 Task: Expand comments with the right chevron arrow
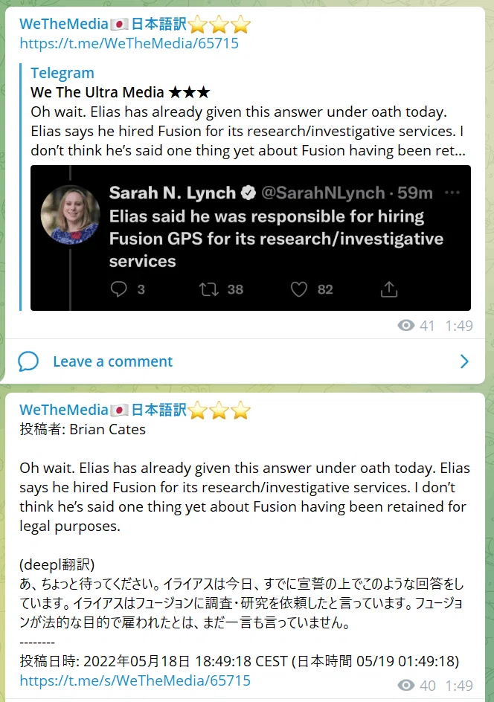464,361
